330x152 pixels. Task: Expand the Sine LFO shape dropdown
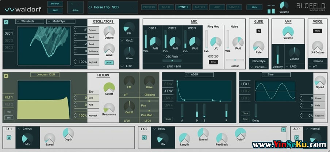tap(276, 75)
